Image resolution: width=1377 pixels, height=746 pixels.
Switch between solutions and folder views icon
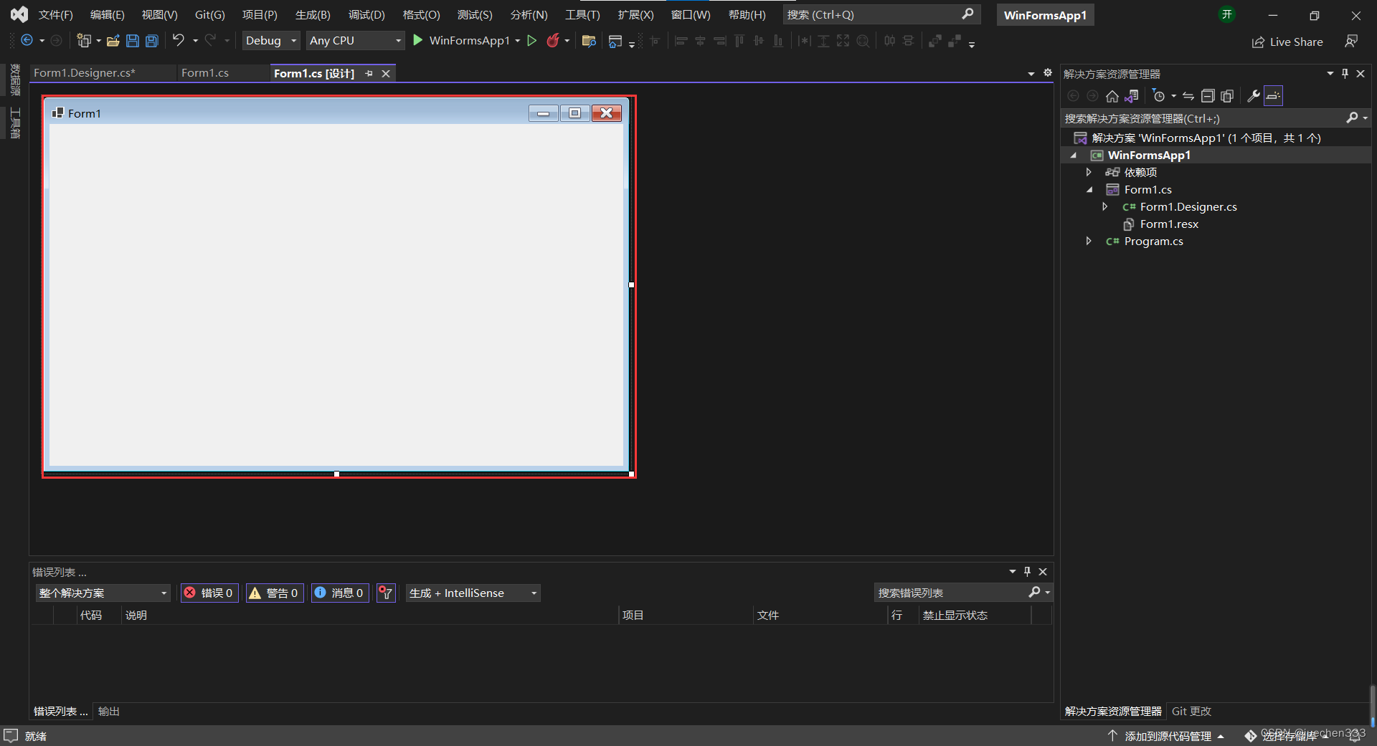pos(1132,96)
